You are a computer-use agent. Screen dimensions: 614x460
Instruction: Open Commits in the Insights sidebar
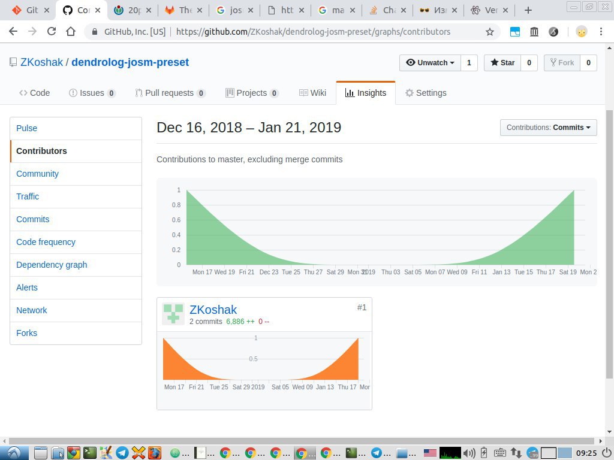point(32,219)
